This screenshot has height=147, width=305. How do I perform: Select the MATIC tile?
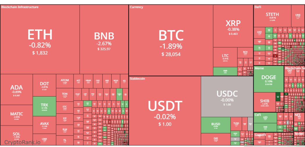(x=16, y=115)
